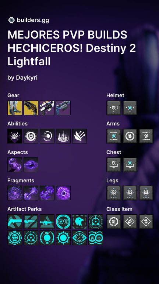
Task: Select the exotic boots gear icon
Action: (15, 108)
